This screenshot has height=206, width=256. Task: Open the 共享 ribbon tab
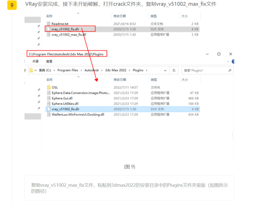point(35,61)
